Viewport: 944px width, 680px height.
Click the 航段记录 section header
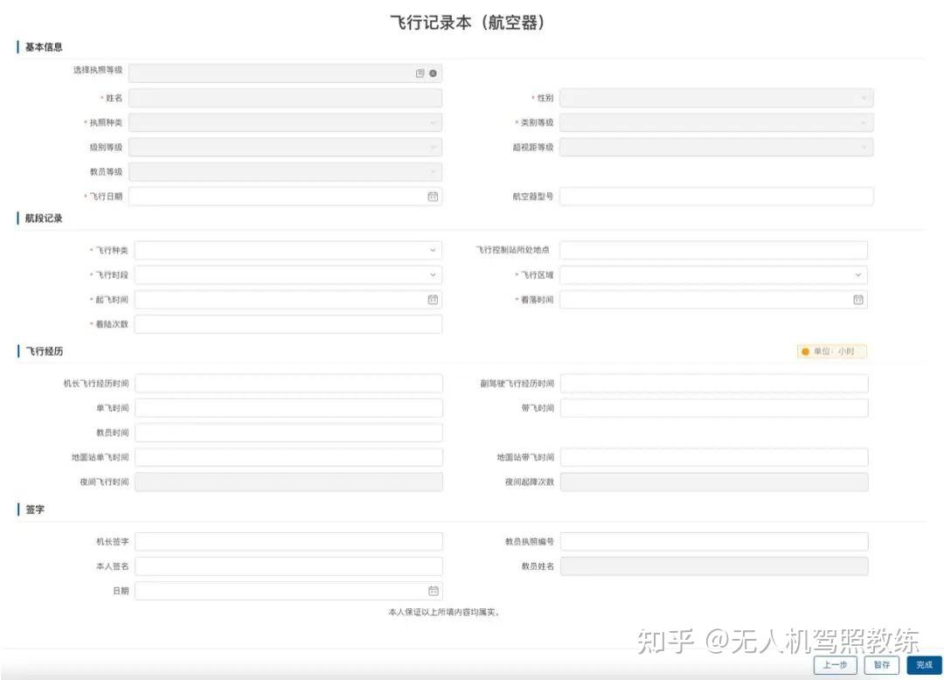tap(42, 219)
